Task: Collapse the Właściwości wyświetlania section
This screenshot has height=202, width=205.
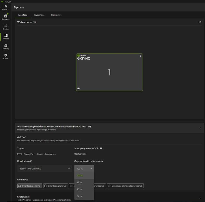Action: pyautogui.click(x=200, y=128)
